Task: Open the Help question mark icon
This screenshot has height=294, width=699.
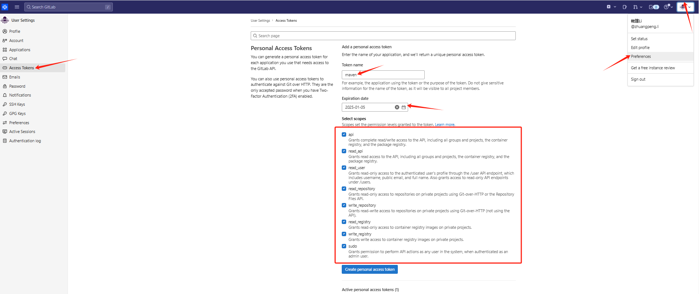Action: coord(666,7)
